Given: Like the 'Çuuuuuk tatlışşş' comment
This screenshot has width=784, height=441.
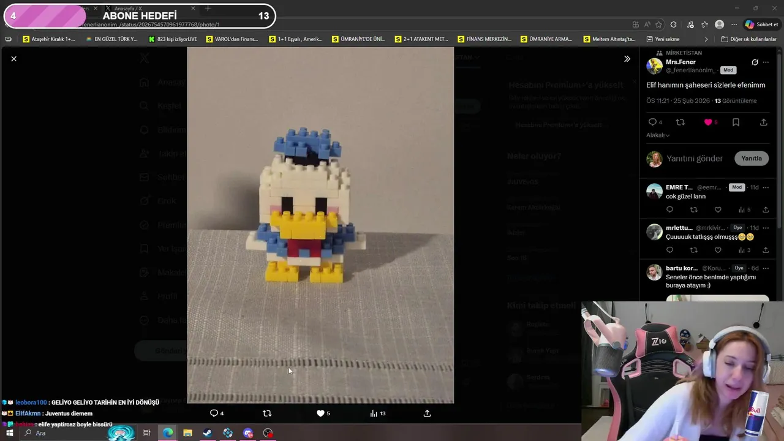Looking at the screenshot, I should point(718,250).
